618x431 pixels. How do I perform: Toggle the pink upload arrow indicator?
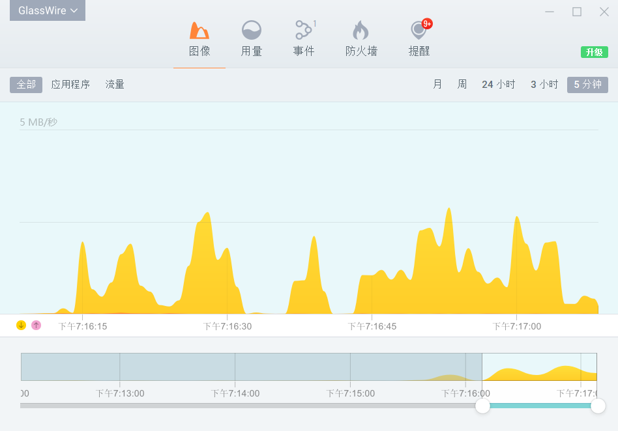(x=37, y=325)
